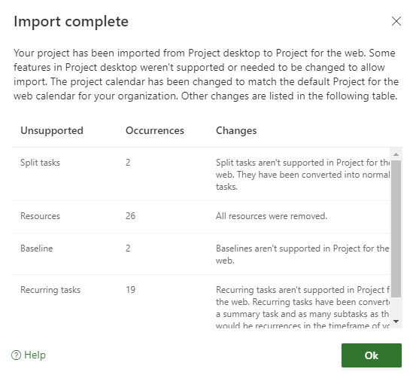Close the Import complete dialog with X
The image size is (416, 381).
pos(396,21)
